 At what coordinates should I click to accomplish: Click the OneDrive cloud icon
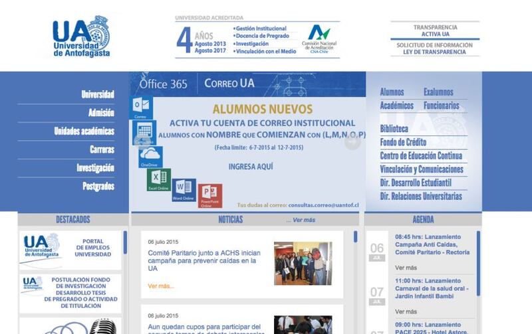click(x=150, y=157)
